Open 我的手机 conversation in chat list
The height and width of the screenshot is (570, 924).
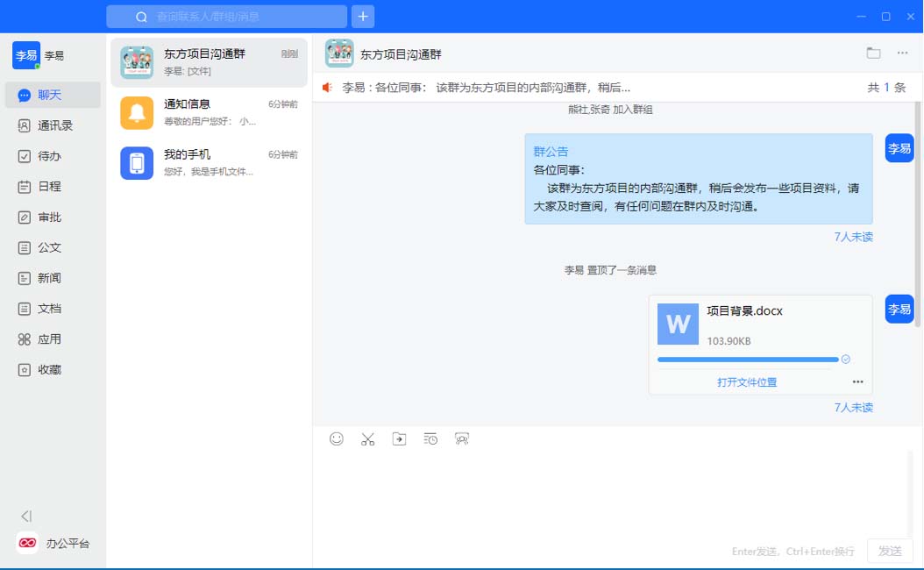pos(209,163)
